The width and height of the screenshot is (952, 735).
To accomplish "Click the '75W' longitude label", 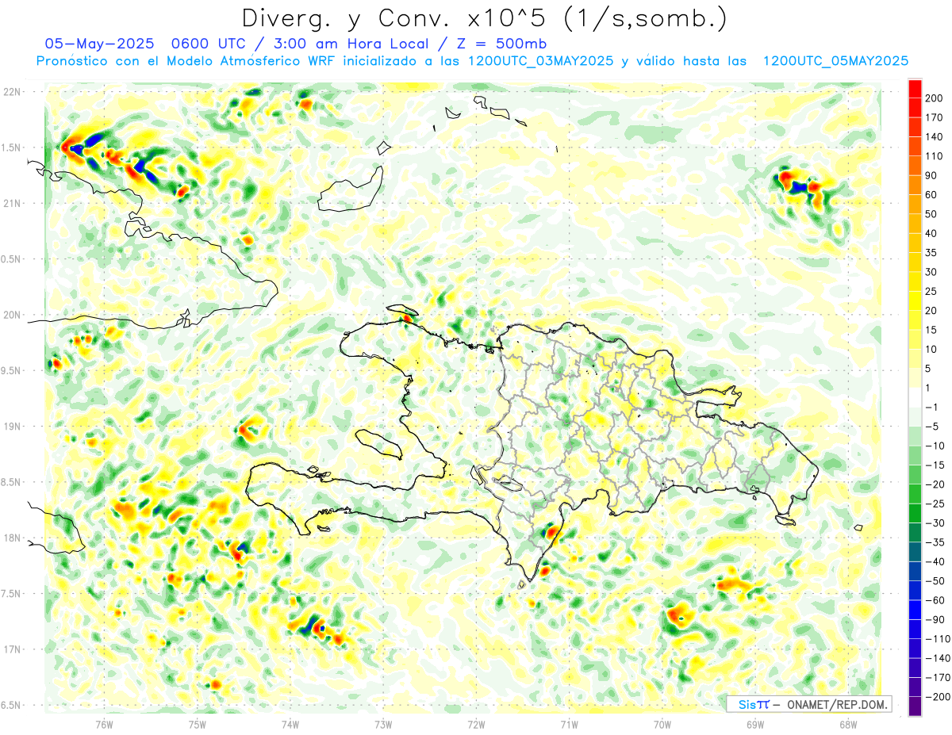I will click(x=198, y=724).
